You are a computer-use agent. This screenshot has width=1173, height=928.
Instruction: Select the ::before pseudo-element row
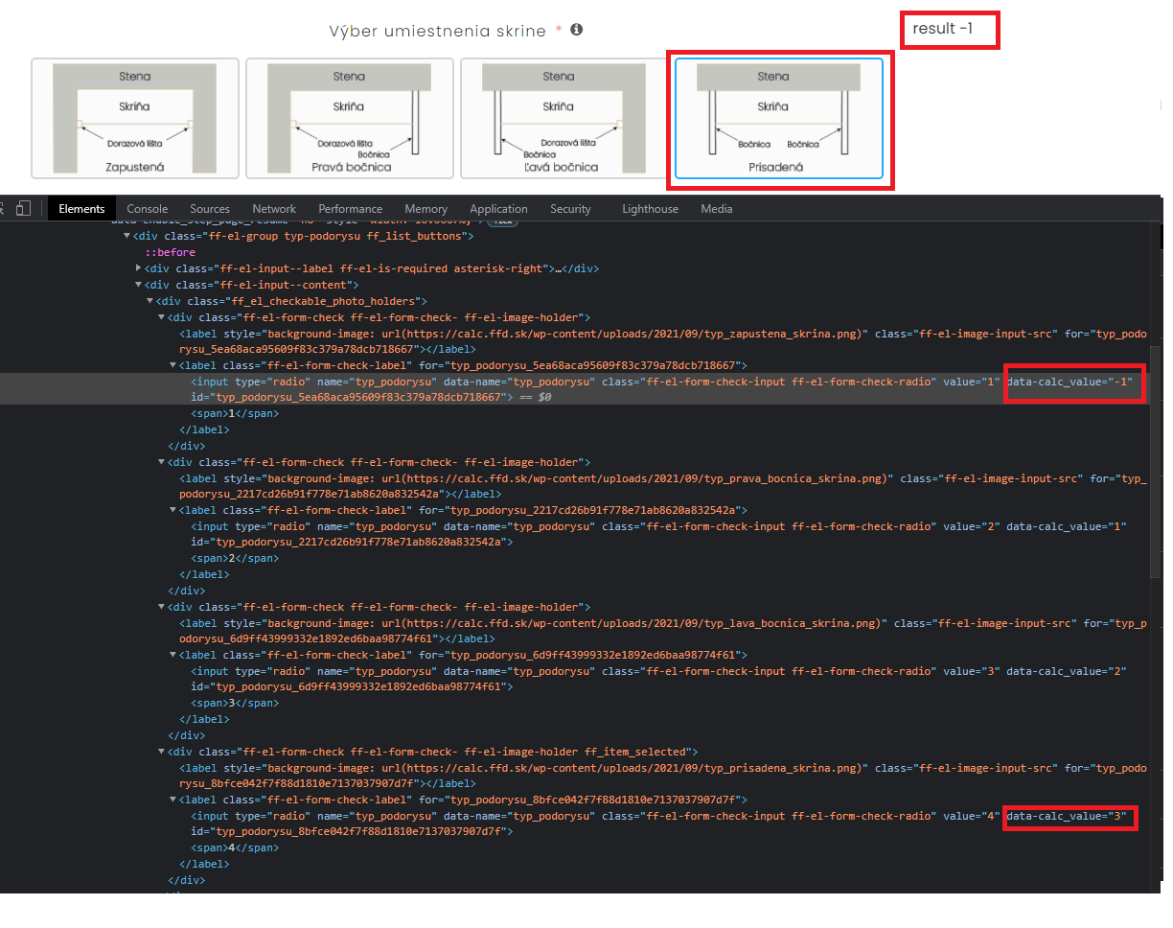pyautogui.click(x=171, y=252)
